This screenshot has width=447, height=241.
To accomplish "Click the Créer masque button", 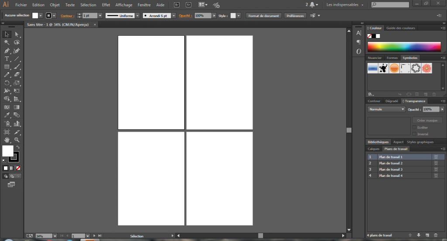I will [427, 120].
